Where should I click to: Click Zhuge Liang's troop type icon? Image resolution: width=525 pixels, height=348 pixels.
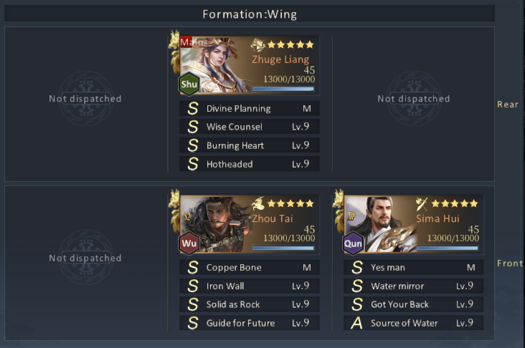click(257, 44)
